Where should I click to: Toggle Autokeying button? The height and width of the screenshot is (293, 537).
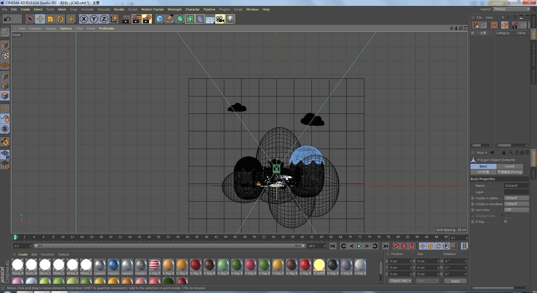(404, 246)
